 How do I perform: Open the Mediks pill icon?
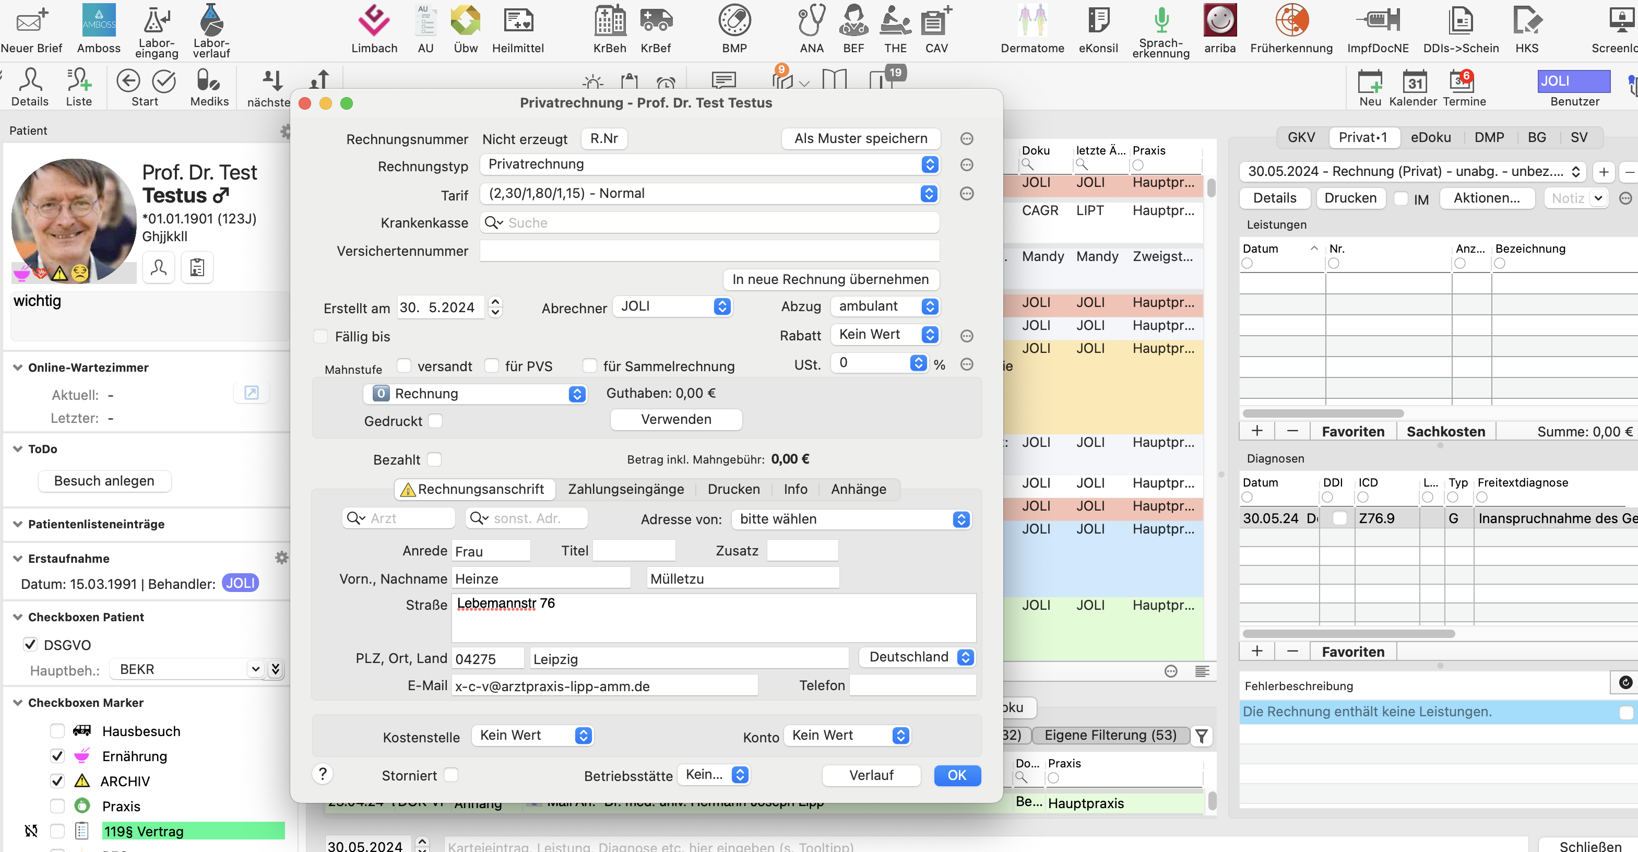coord(209,88)
